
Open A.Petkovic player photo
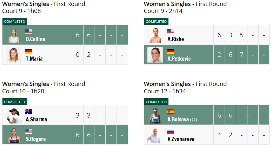pyautogui.click(x=155, y=55)
